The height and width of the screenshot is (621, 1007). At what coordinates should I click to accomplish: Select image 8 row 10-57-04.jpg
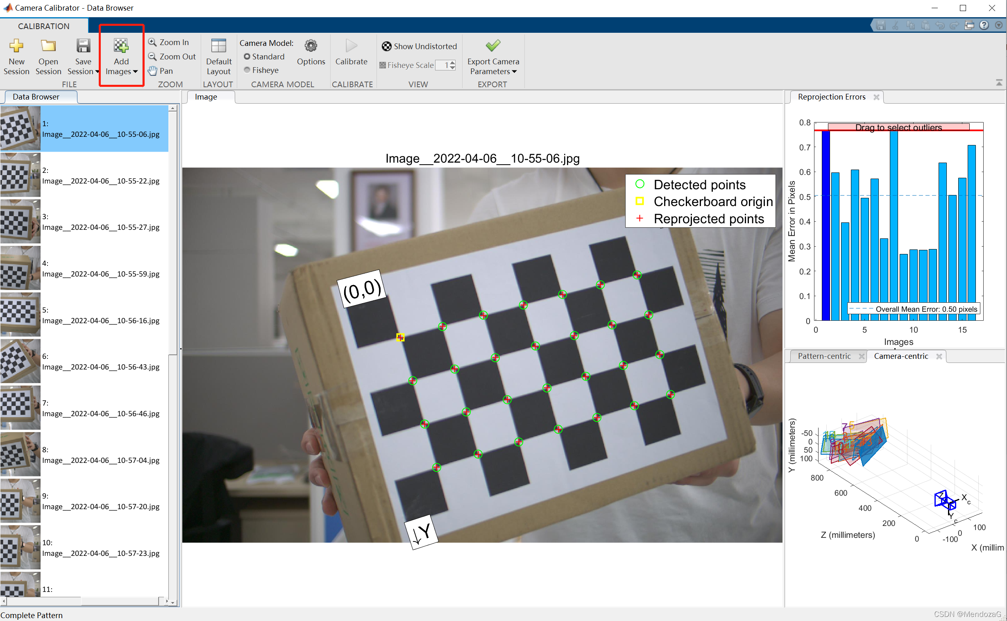(x=84, y=455)
